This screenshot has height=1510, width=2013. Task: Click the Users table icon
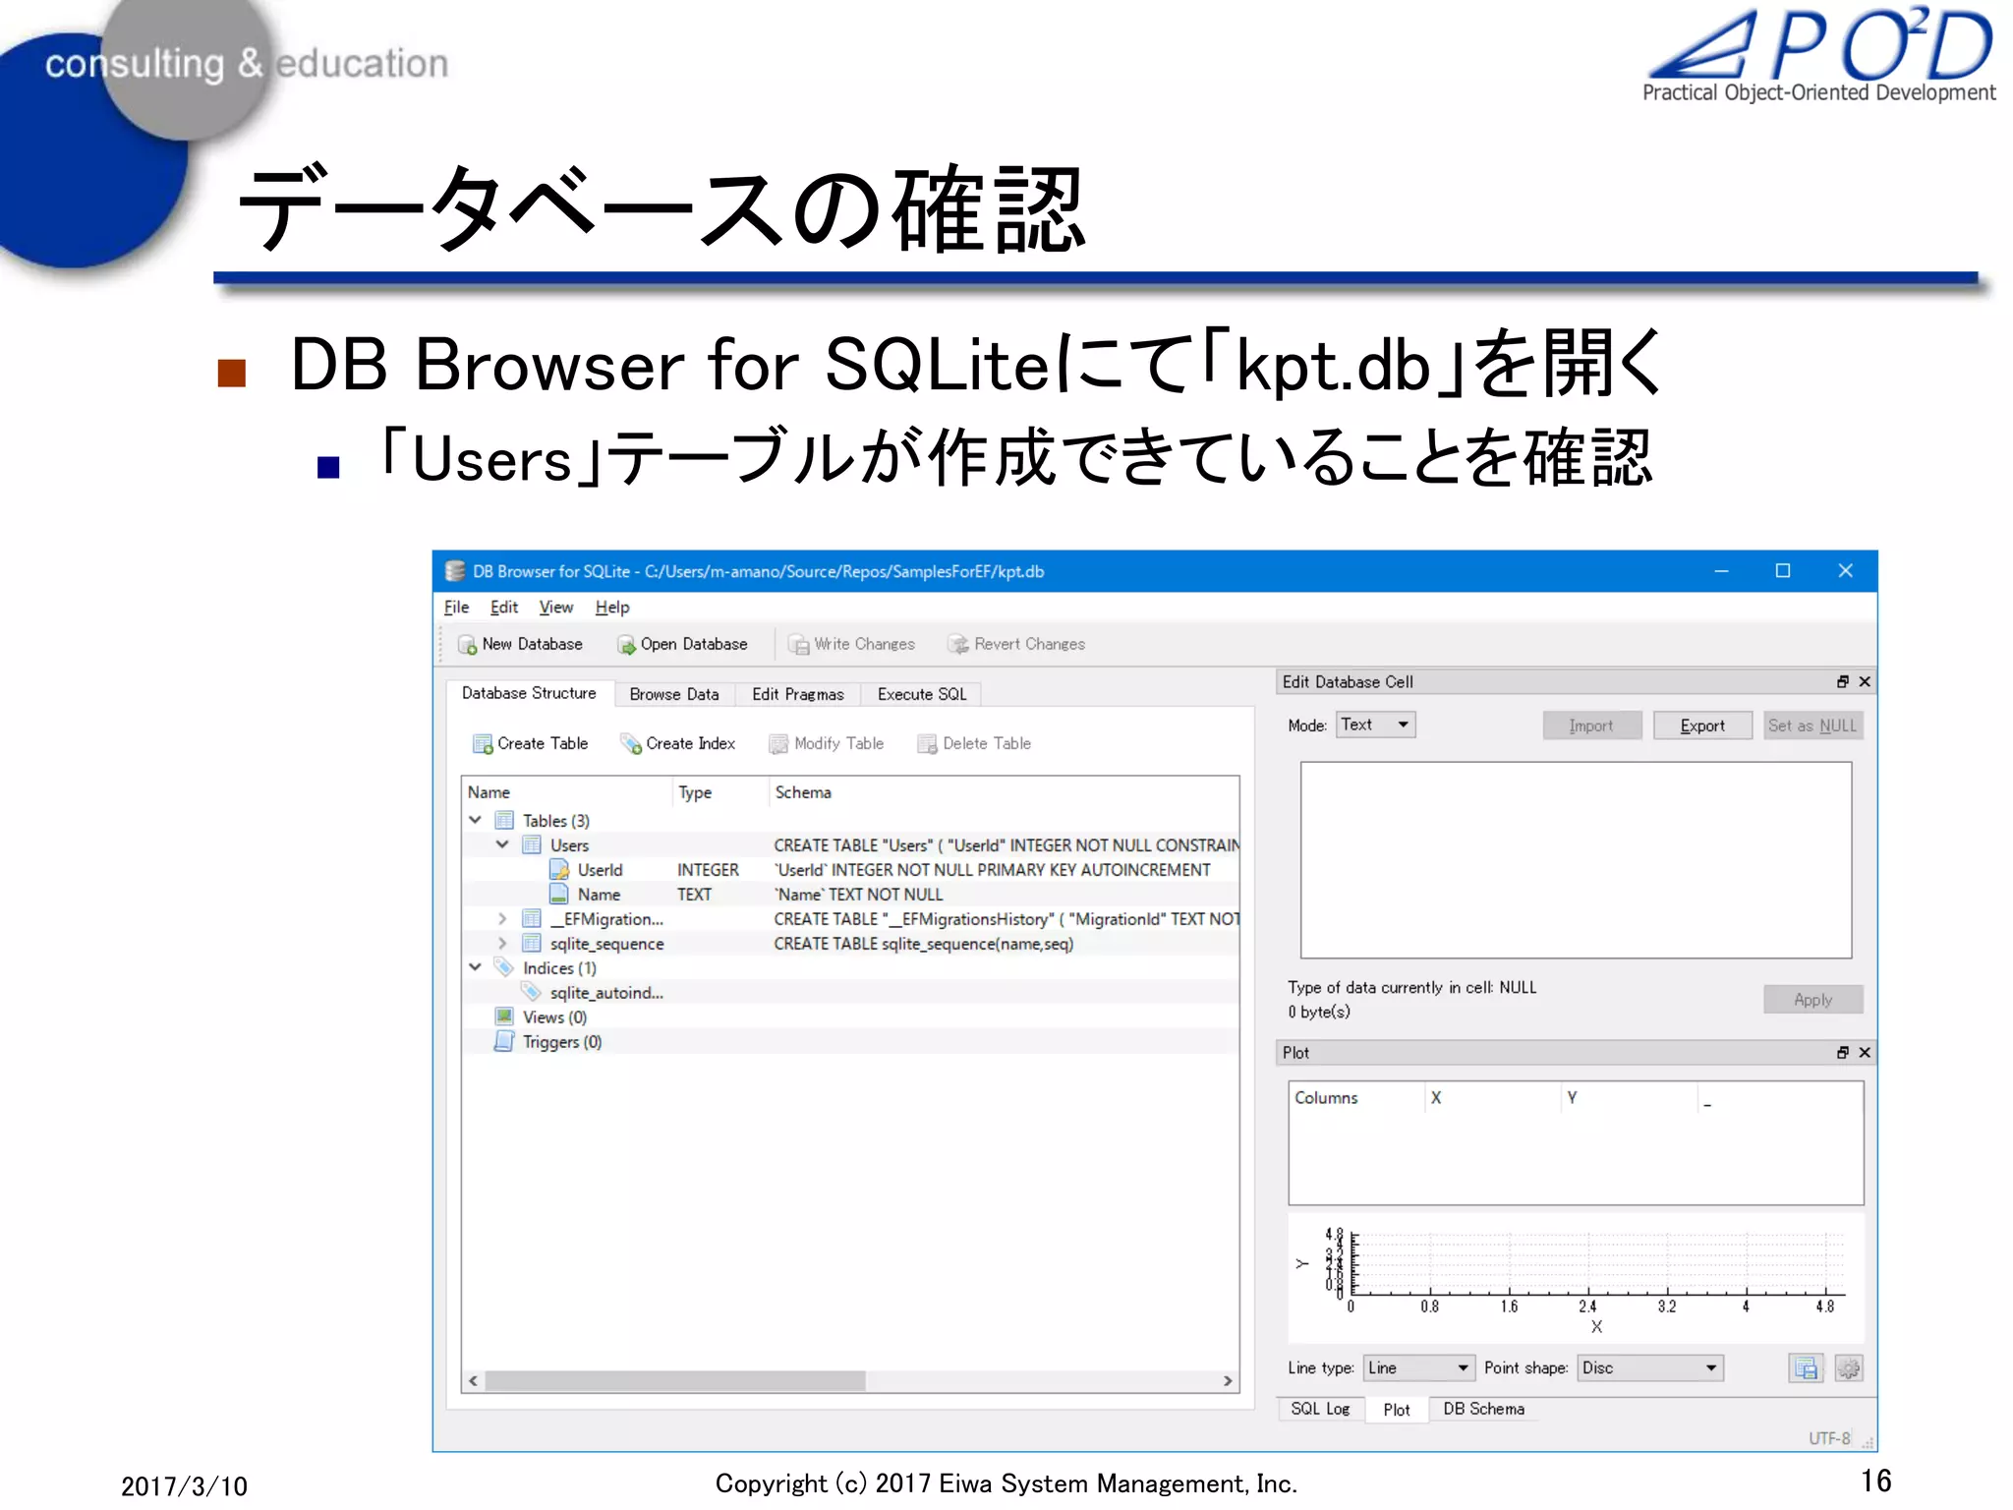point(532,844)
